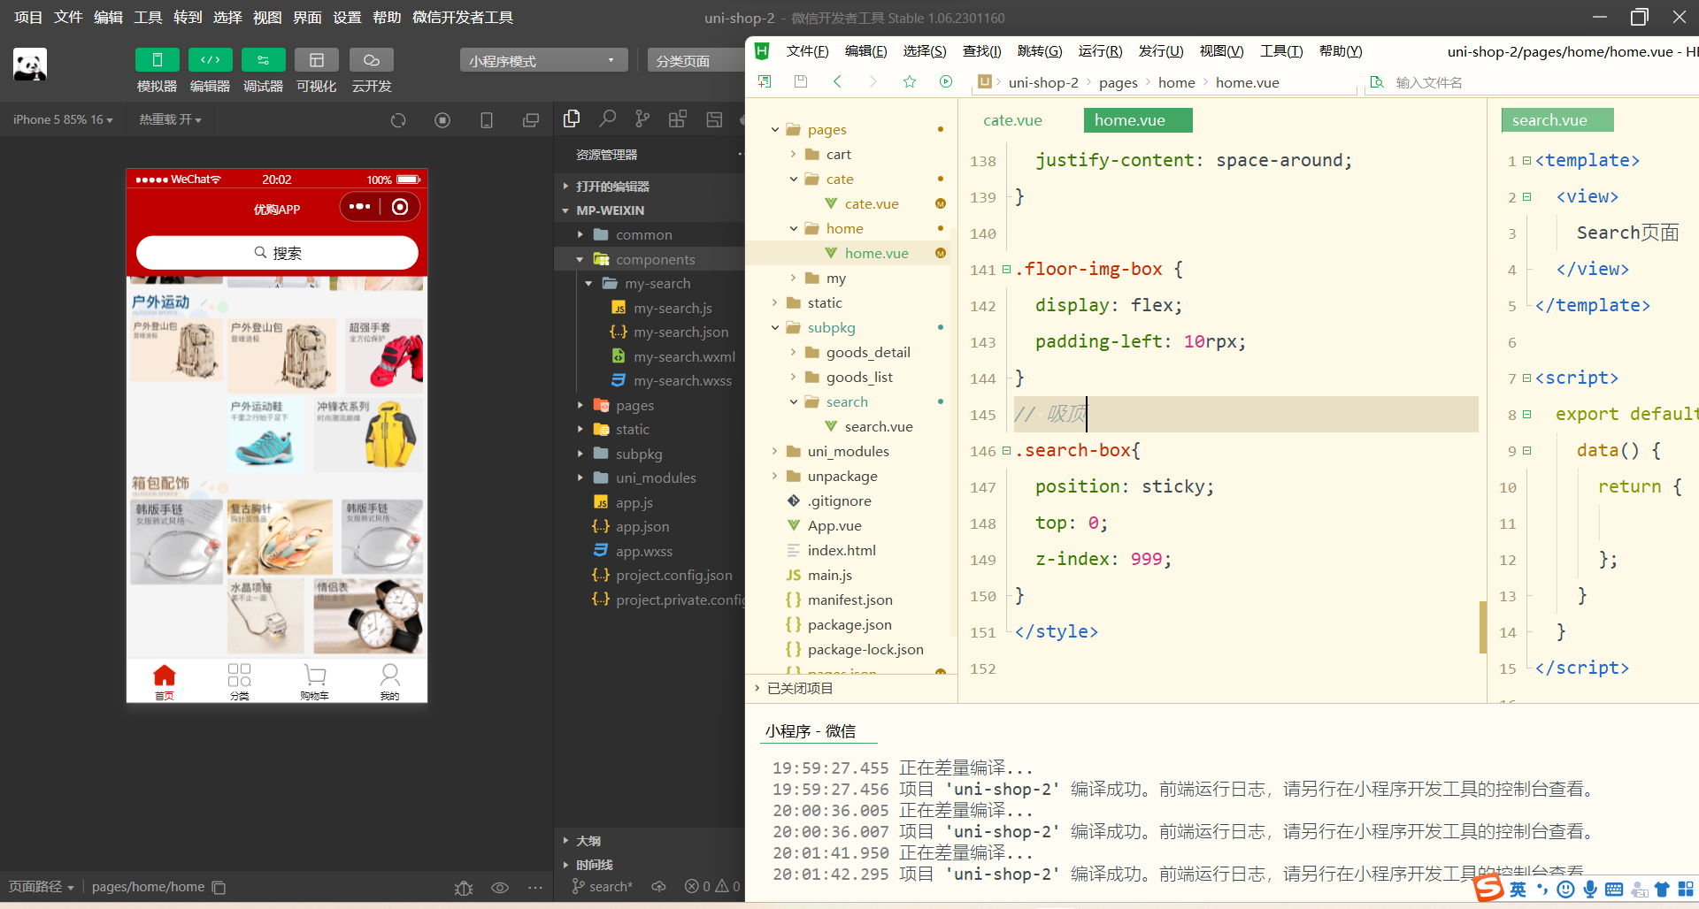Open the 微信开发者工具 menu
Viewport: 1699px width, 909px height.
[462, 17]
